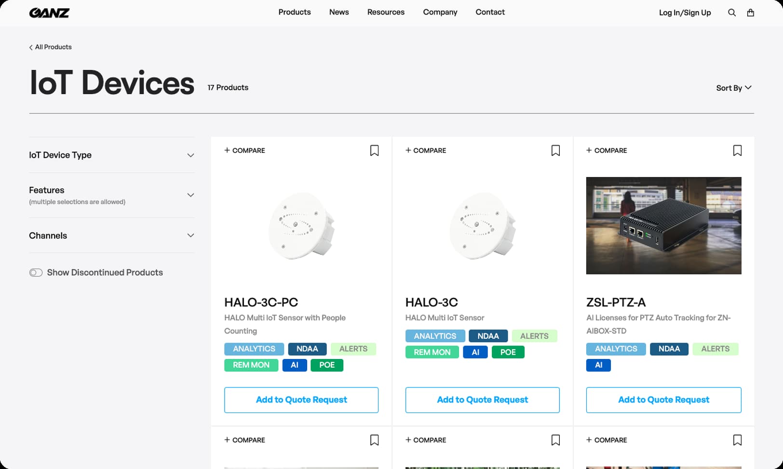Open the search magnifier icon

(731, 13)
